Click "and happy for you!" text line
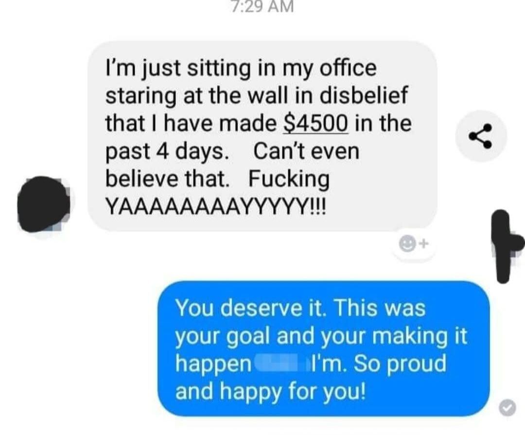The image size is (525, 435). (271, 391)
